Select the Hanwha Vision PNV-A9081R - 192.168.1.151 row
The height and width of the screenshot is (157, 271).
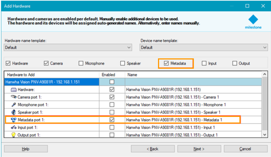point(52,82)
